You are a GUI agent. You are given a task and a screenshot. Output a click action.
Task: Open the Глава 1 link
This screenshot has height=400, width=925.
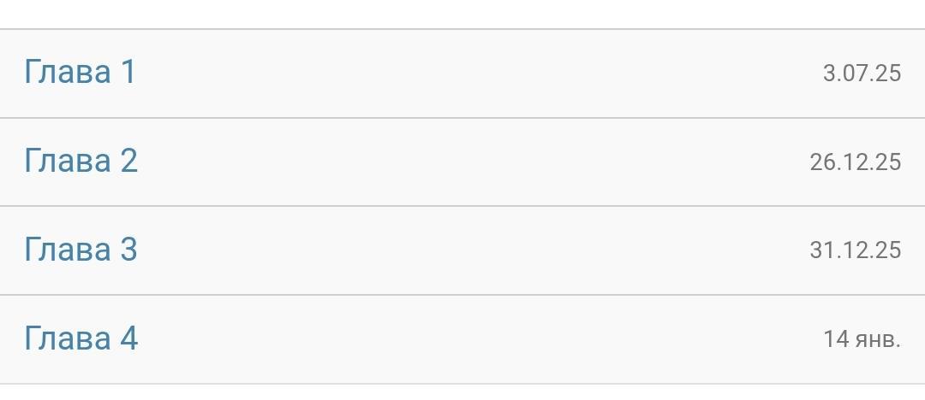[80, 72]
